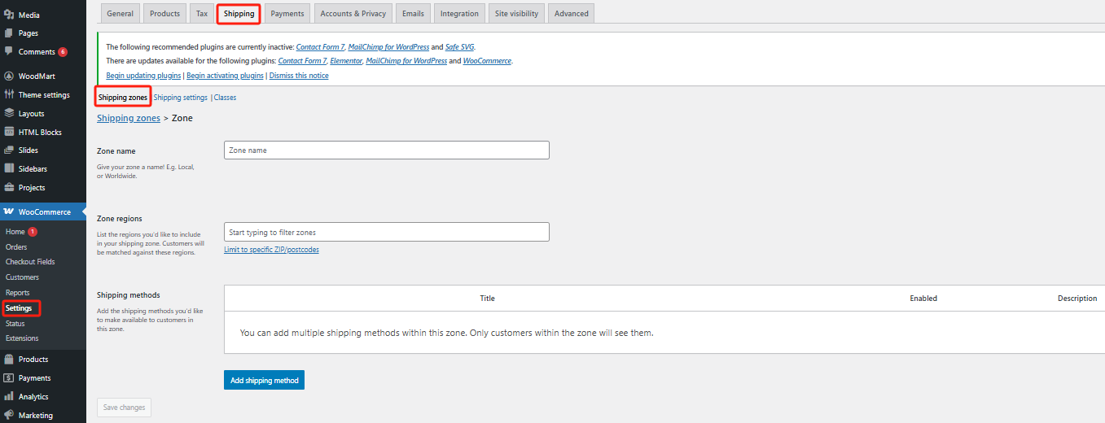Open the Zone regions filter field

(x=386, y=233)
